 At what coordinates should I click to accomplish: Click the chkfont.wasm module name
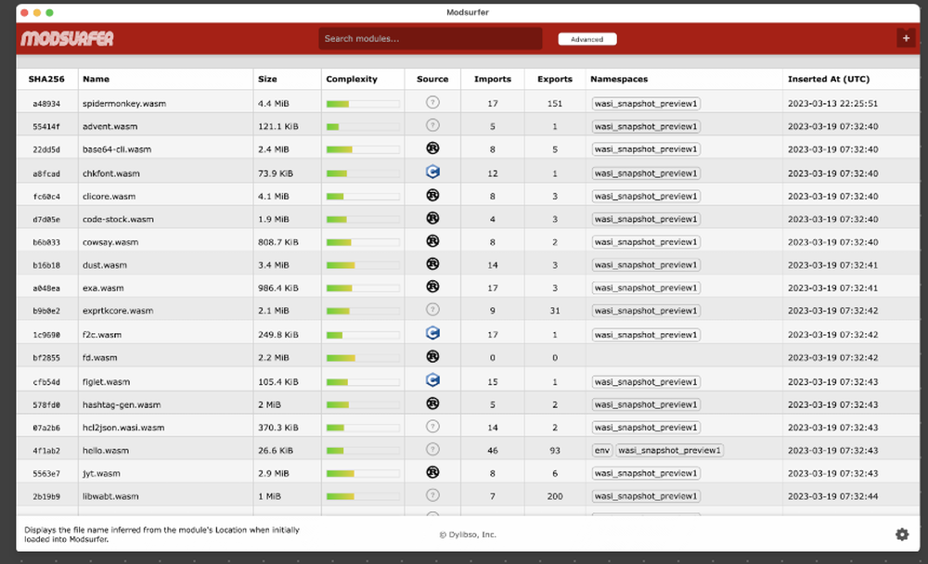(111, 173)
